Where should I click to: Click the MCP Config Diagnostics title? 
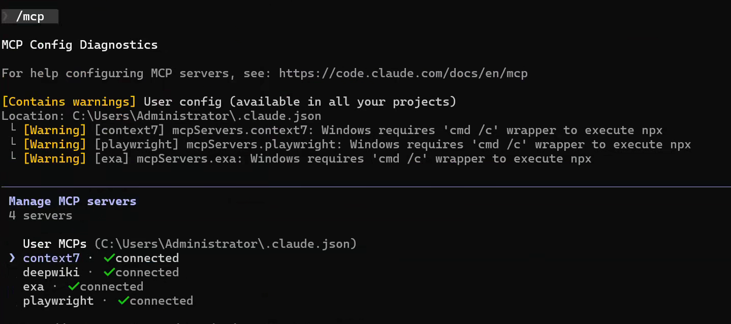click(80, 45)
